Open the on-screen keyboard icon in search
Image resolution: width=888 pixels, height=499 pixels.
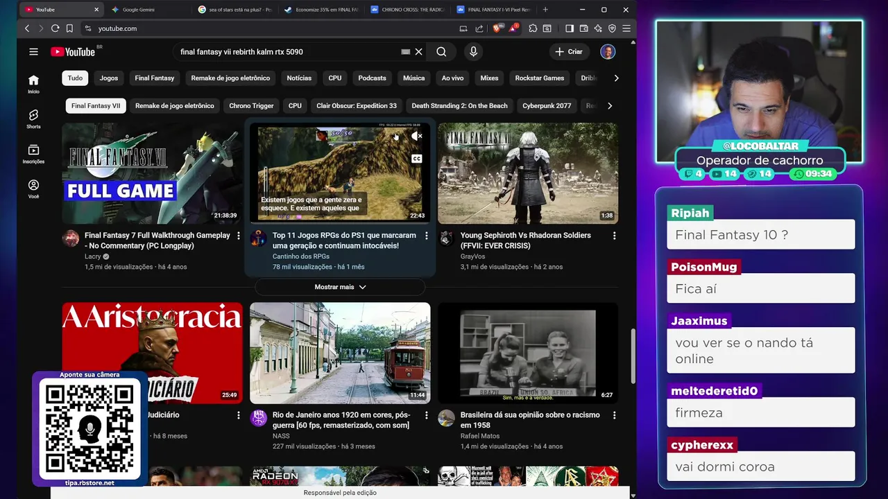pos(406,52)
